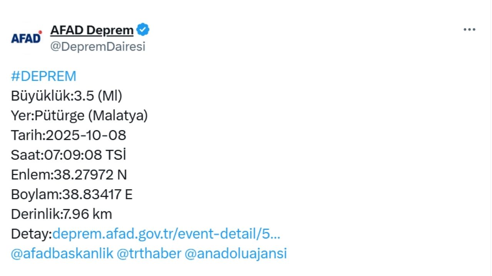Click the magnitude value 3.5 (Ml)

(98, 96)
